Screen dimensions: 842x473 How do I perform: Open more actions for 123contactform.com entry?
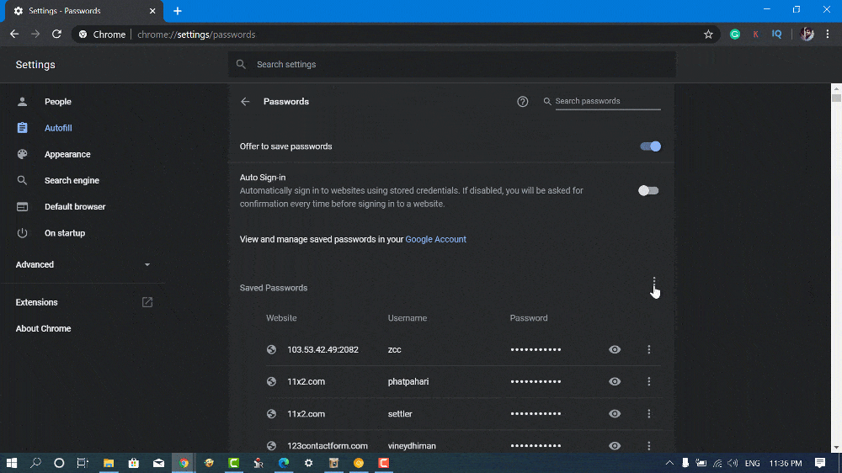[x=648, y=445]
